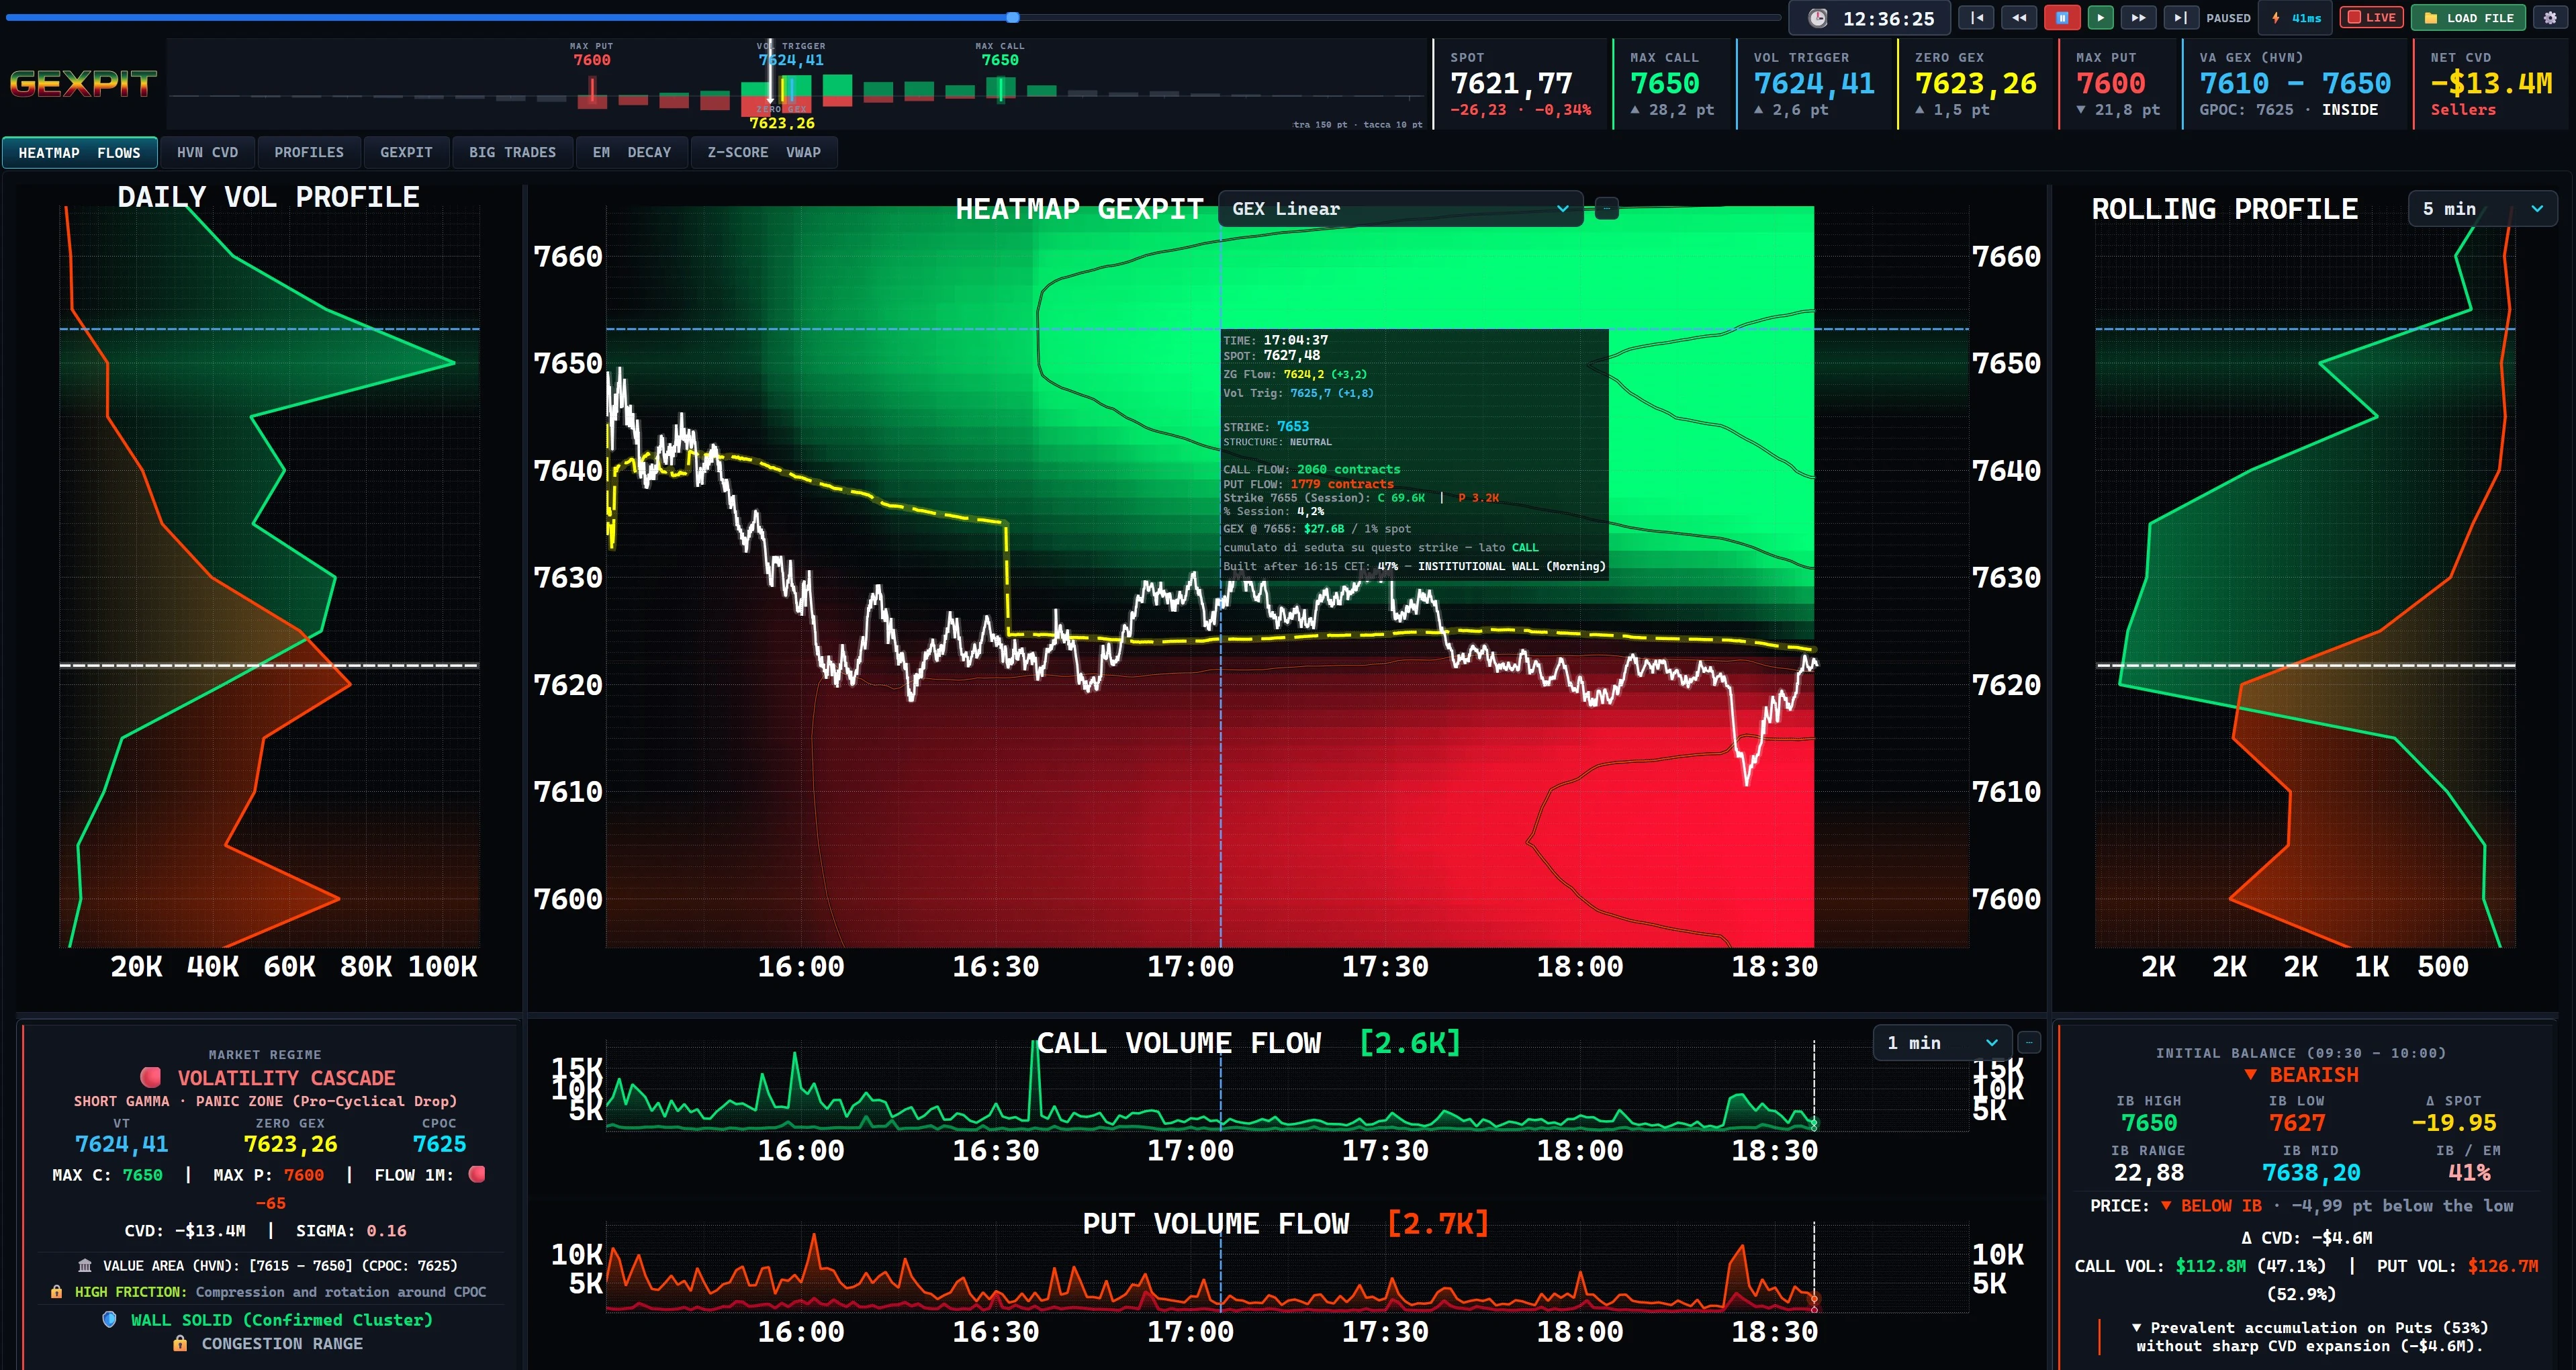Image resolution: width=2576 pixels, height=1370 pixels.
Task: Switch to LIVE mode
Action: (x=2371, y=18)
